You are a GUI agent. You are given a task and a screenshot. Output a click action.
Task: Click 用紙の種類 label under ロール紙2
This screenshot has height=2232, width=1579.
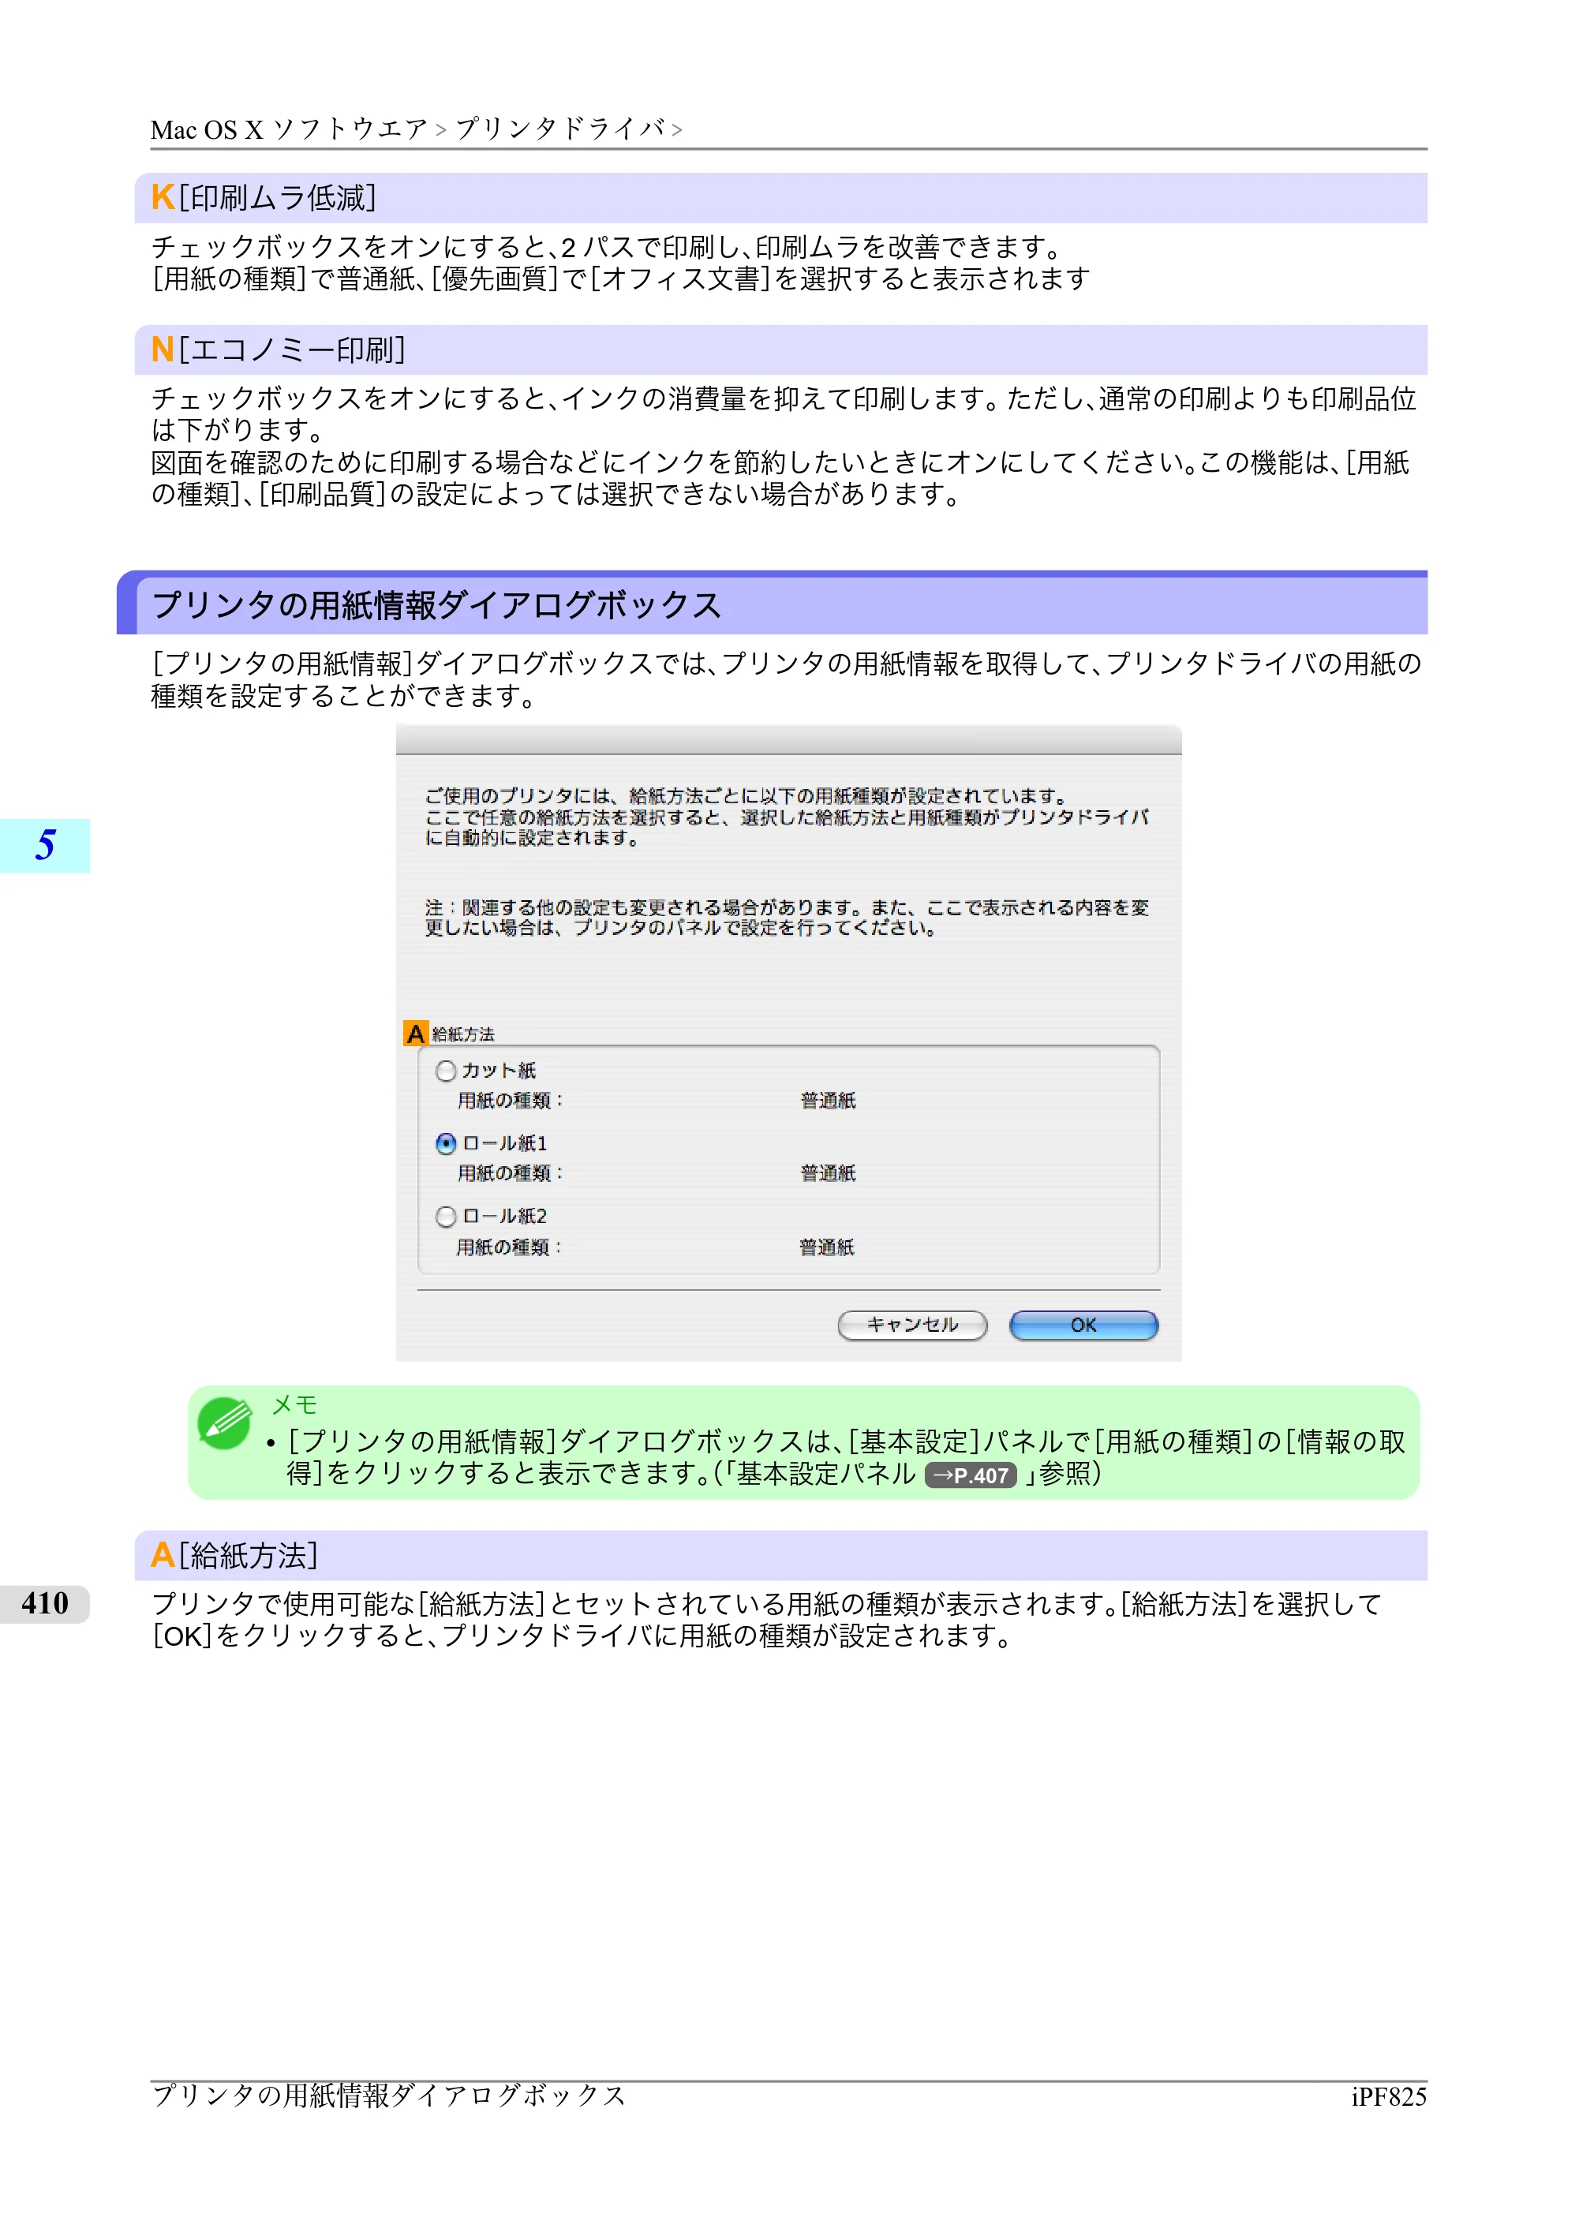pyautogui.click(x=508, y=1247)
